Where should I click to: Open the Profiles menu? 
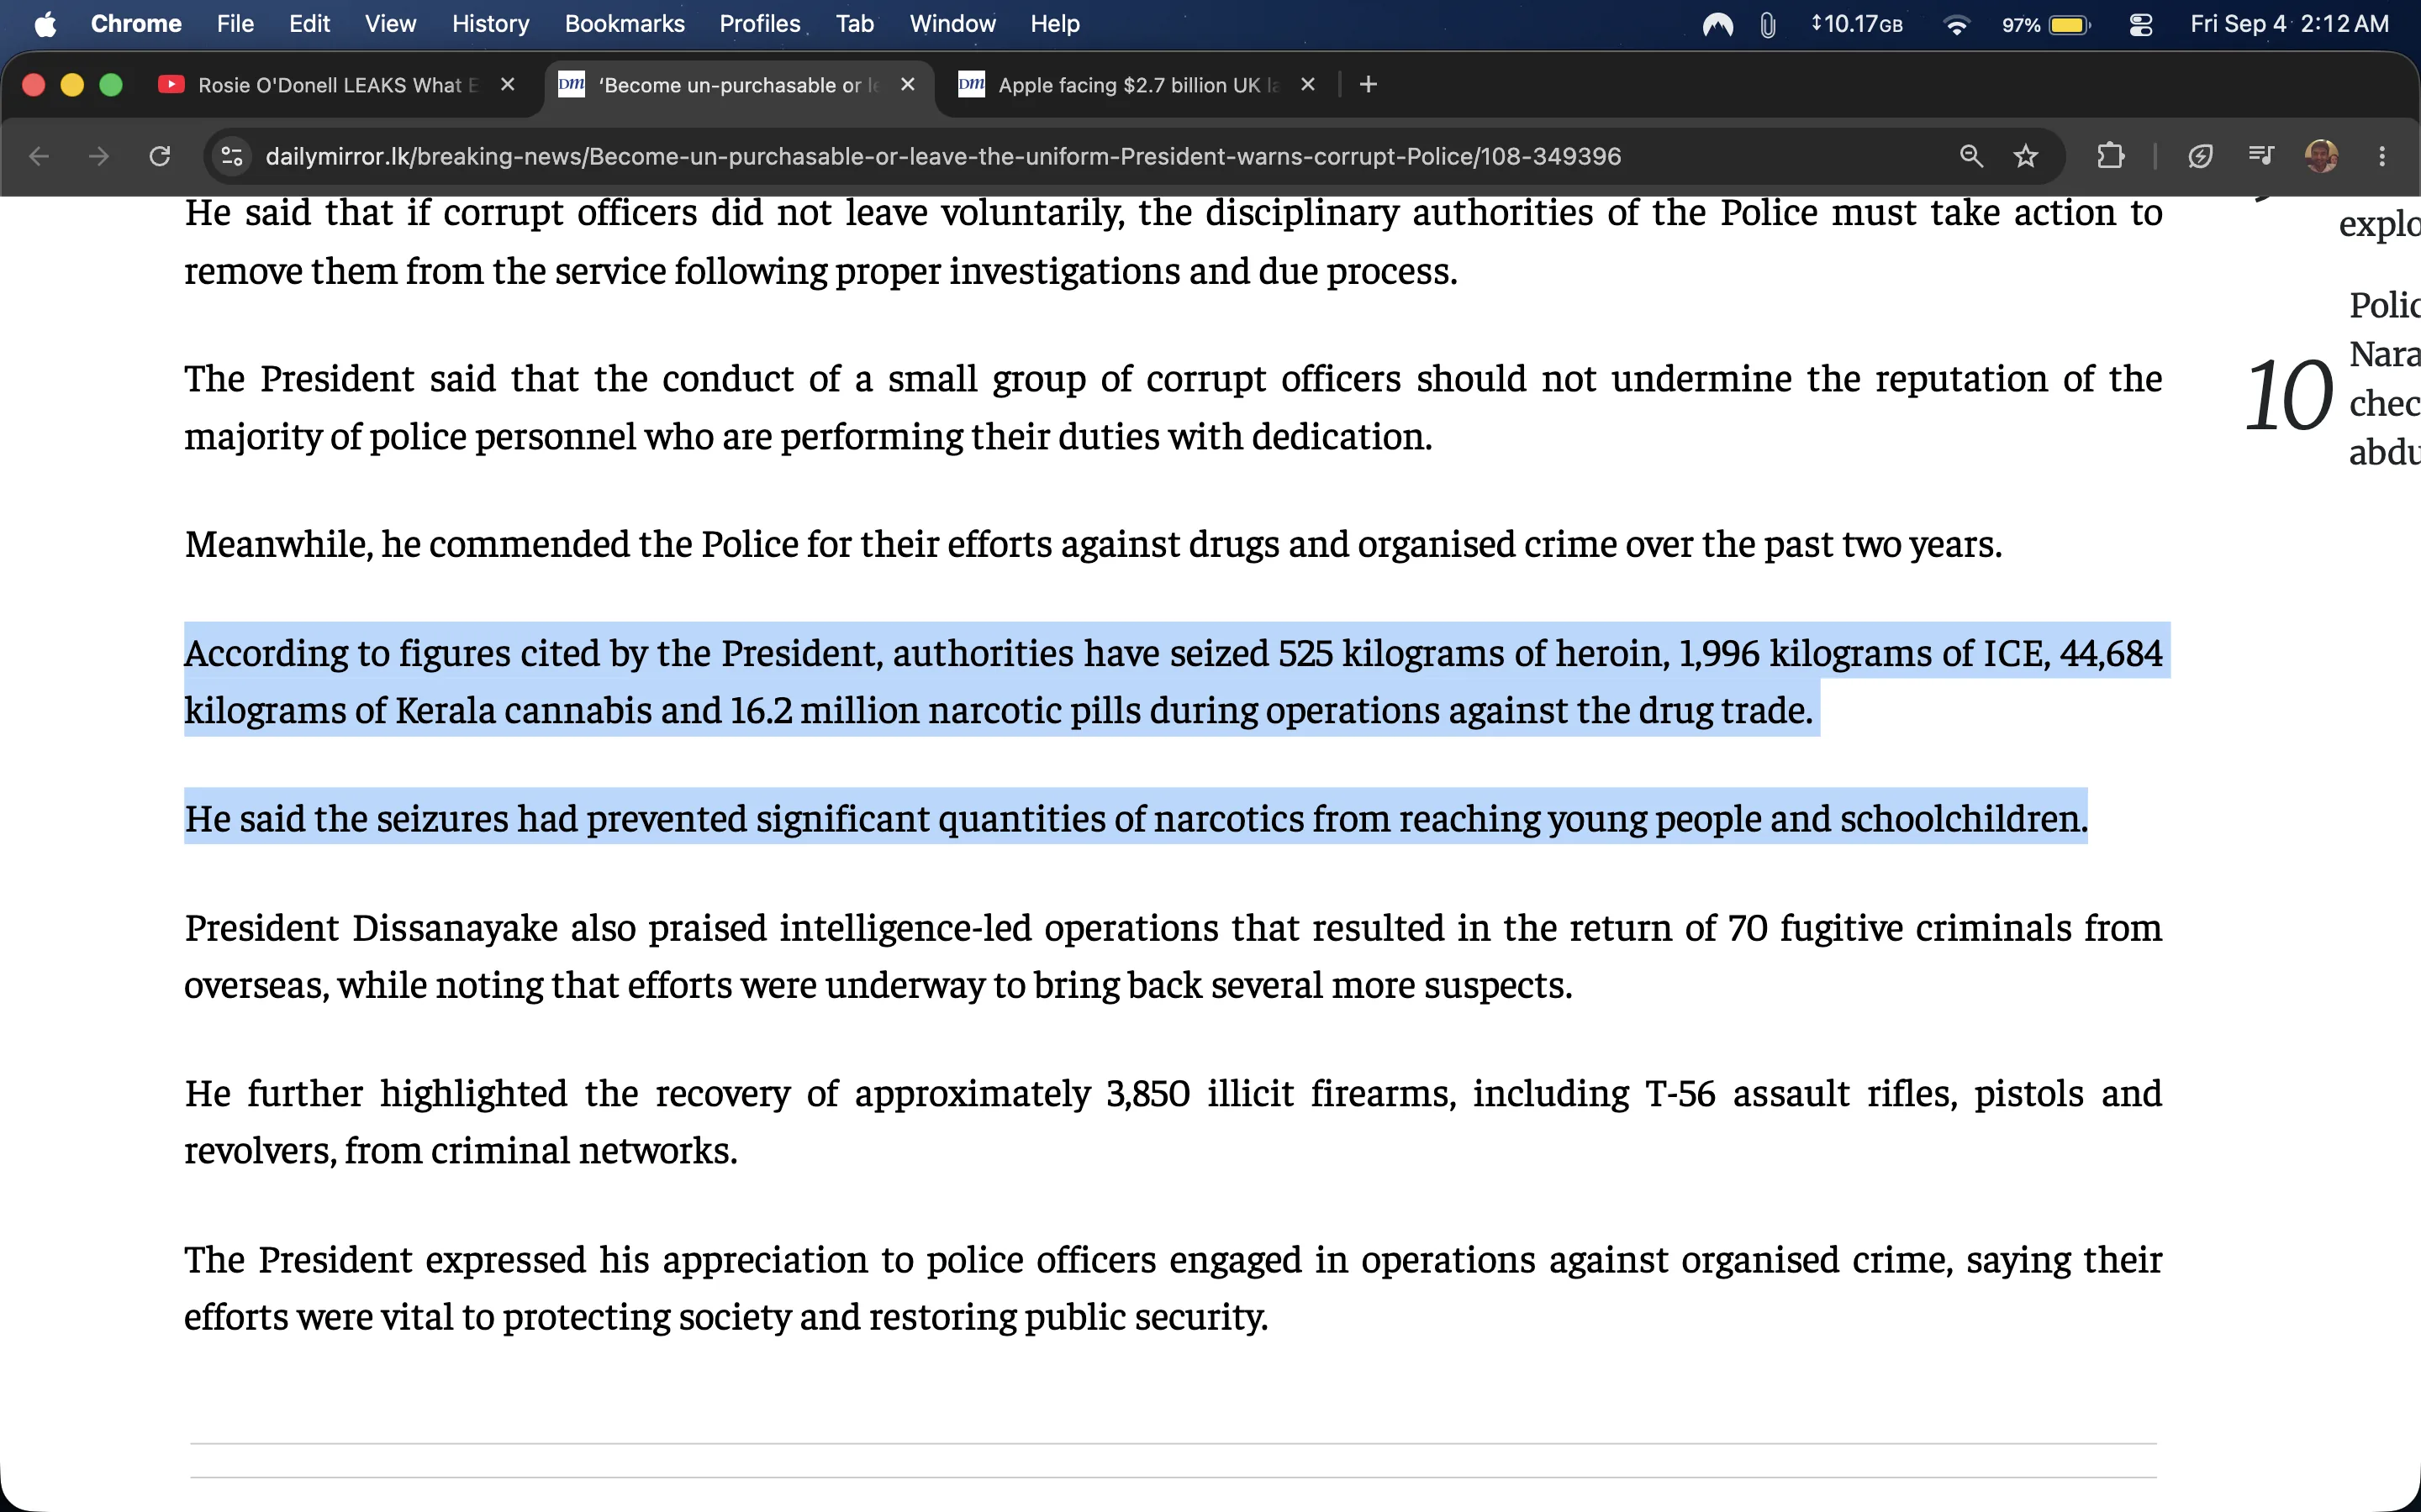click(759, 24)
